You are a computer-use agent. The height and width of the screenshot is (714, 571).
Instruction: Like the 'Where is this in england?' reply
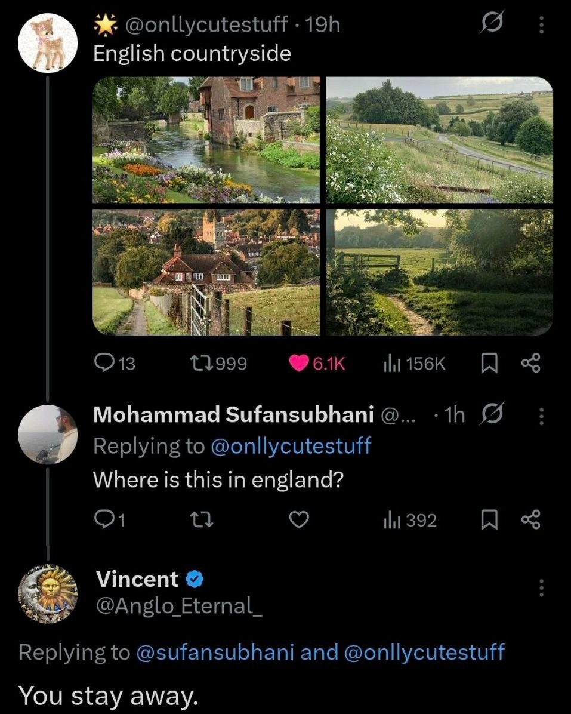pos(298,521)
